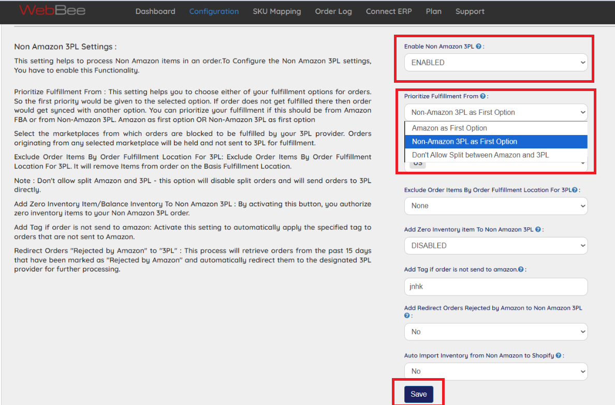The image size is (615, 405).
Task: Open Exclude Order Items dropdown showing None
Action: tap(496, 206)
